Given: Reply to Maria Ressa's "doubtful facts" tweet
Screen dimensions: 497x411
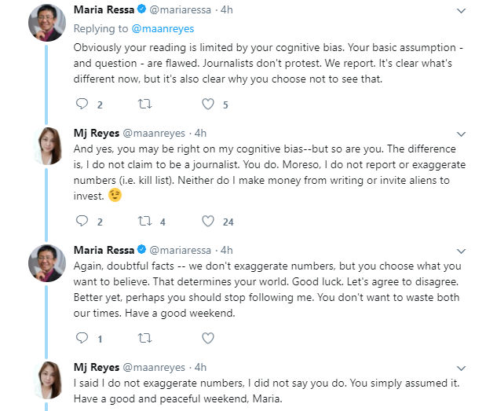Looking at the screenshot, I should pos(82,338).
